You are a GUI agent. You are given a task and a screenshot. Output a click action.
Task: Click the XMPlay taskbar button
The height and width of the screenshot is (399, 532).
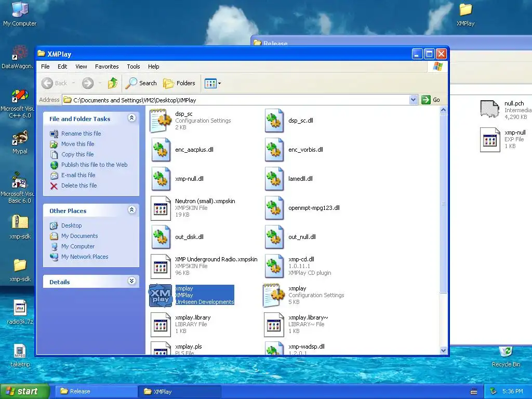[180, 392]
